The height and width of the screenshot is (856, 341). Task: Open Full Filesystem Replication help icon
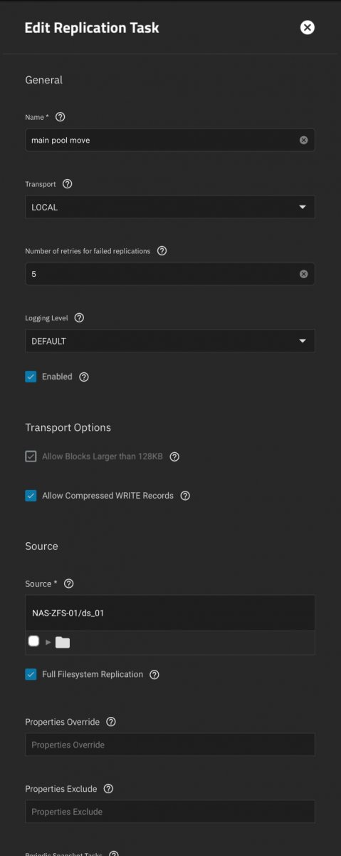click(x=154, y=674)
